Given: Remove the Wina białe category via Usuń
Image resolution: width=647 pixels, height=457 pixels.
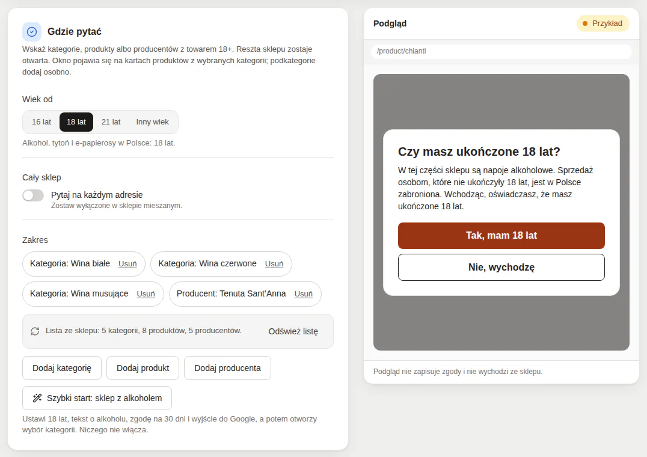Looking at the screenshot, I should pos(127,264).
